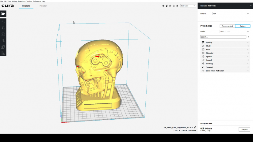Open the Extensions menu
253x142 pixels.
tap(22, 1)
